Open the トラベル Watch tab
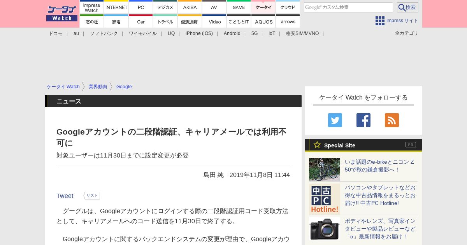467x245 pixels. point(165,21)
